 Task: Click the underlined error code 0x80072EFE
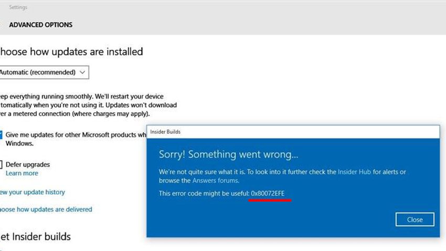(x=268, y=194)
